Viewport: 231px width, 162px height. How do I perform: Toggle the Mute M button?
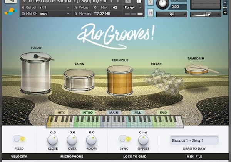151,13
